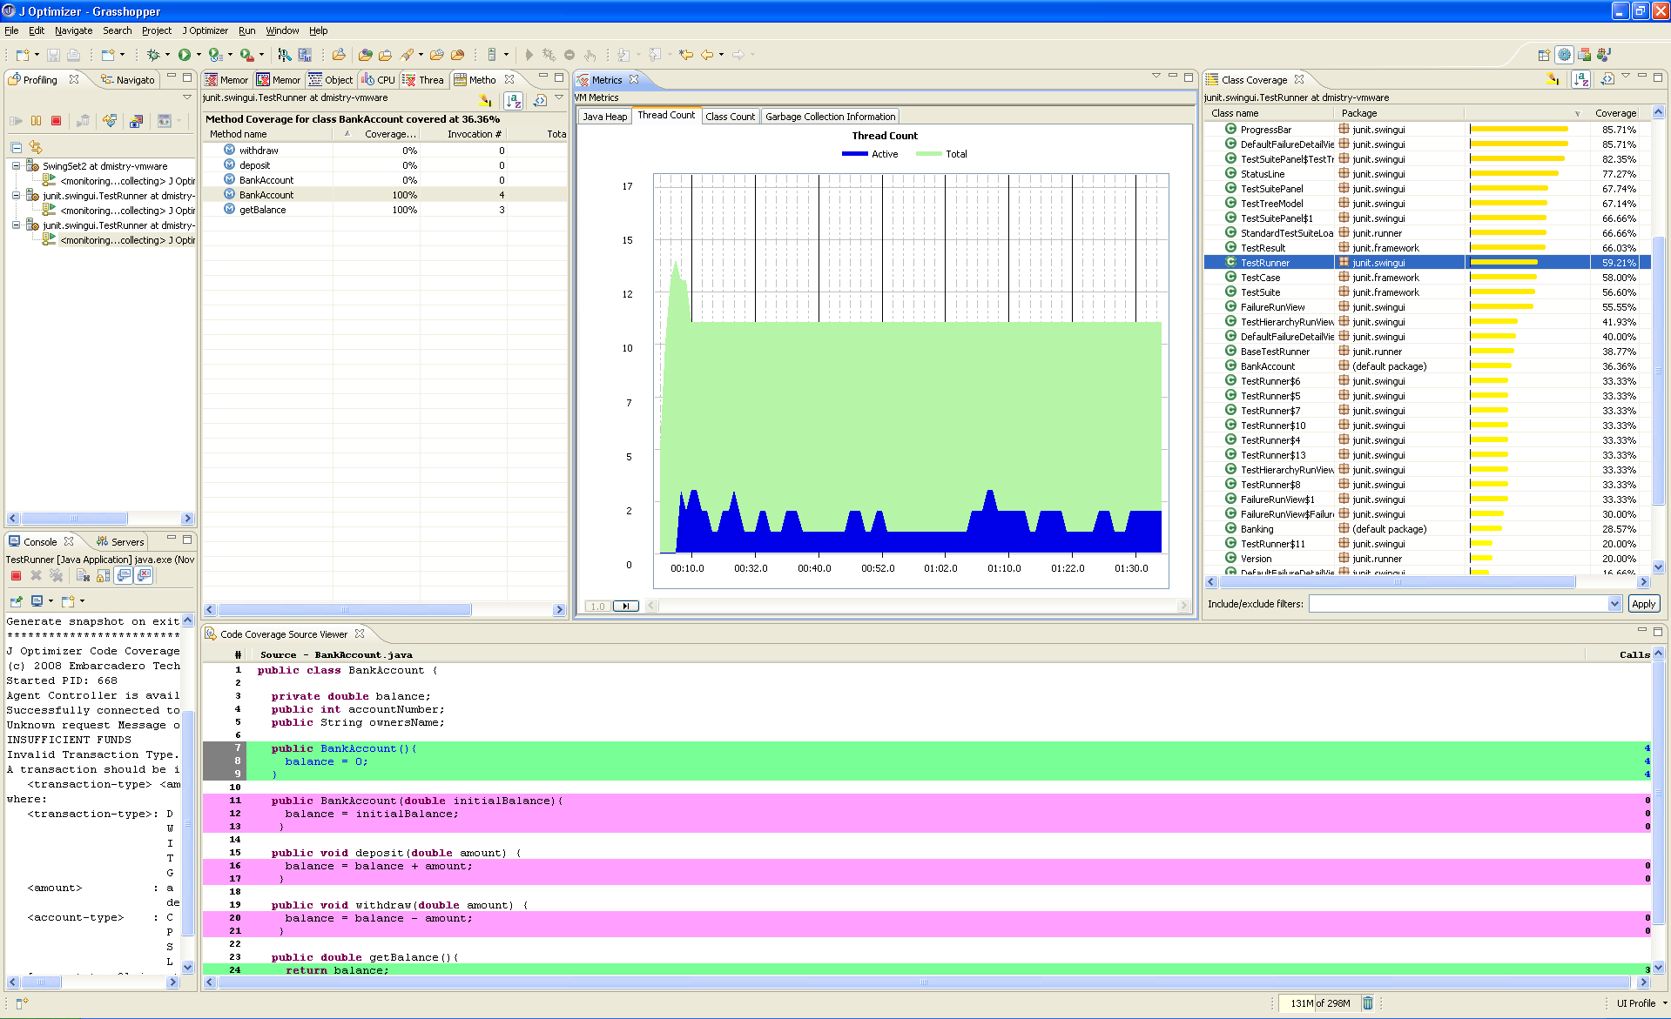Select the getBalance method row

pos(262,210)
